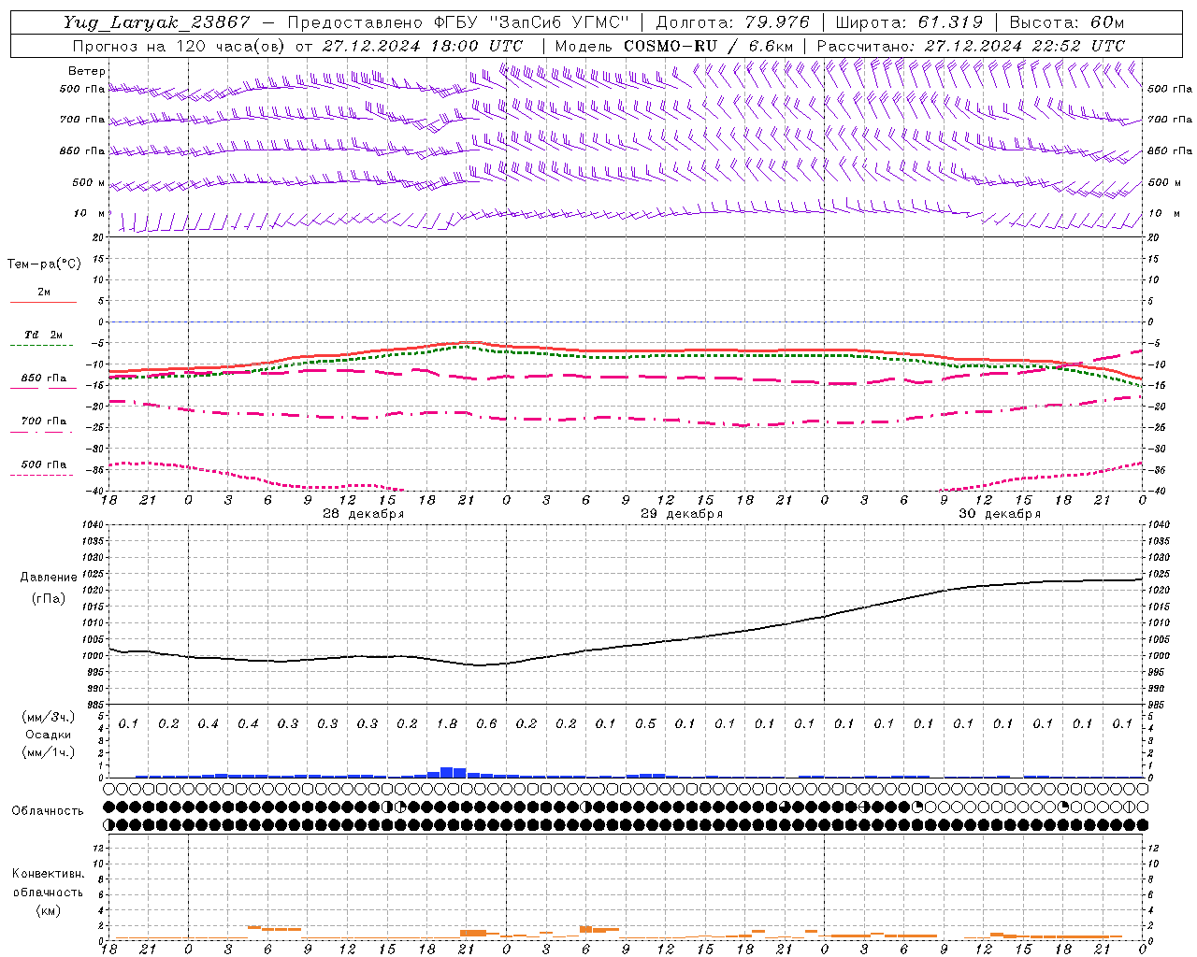Click the "(км)" units label under облачность
The image size is (1197, 957).
49,910
